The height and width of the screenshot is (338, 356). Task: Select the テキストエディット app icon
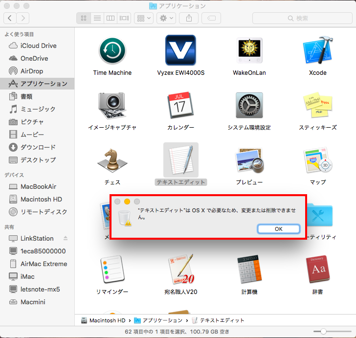tap(181, 160)
